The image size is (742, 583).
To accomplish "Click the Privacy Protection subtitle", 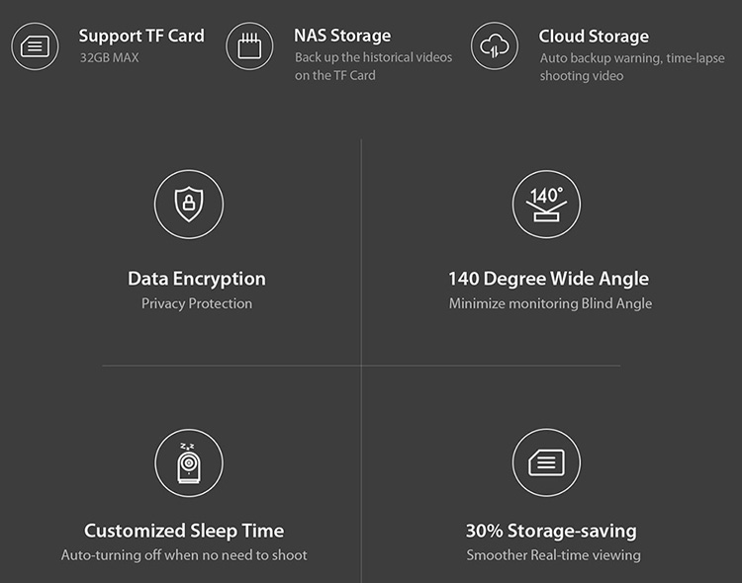I will pyautogui.click(x=197, y=303).
